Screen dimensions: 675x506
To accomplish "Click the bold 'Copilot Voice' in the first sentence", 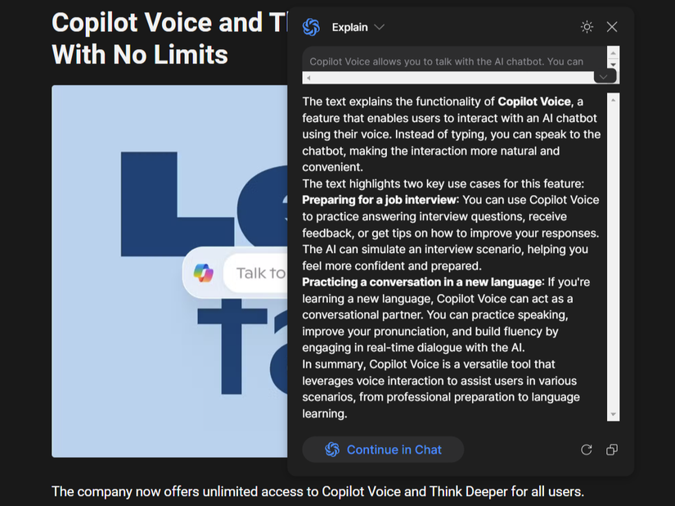I will pyautogui.click(x=534, y=102).
